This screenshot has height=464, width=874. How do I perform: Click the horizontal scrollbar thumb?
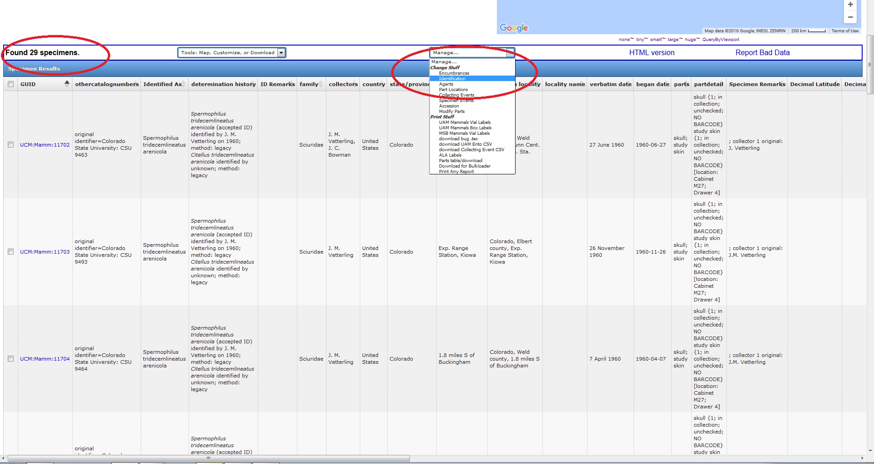tap(209, 458)
